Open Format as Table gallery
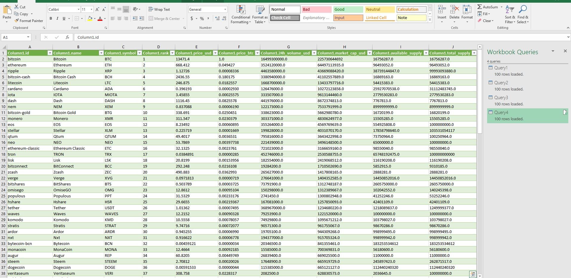Viewport: 571px width, 278px height. [260, 14]
